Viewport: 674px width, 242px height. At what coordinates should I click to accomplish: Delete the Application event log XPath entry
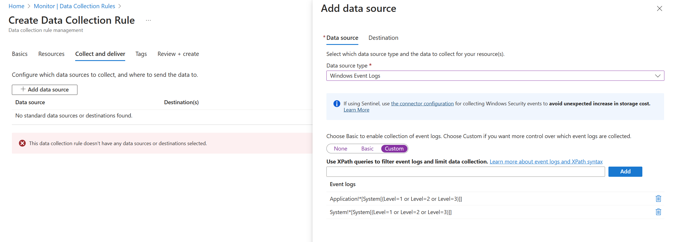pyautogui.click(x=658, y=199)
